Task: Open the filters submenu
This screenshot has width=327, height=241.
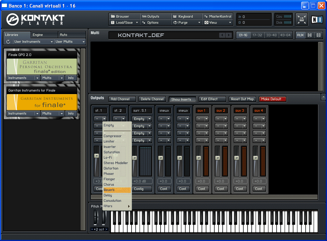Action: pyautogui.click(x=117, y=206)
